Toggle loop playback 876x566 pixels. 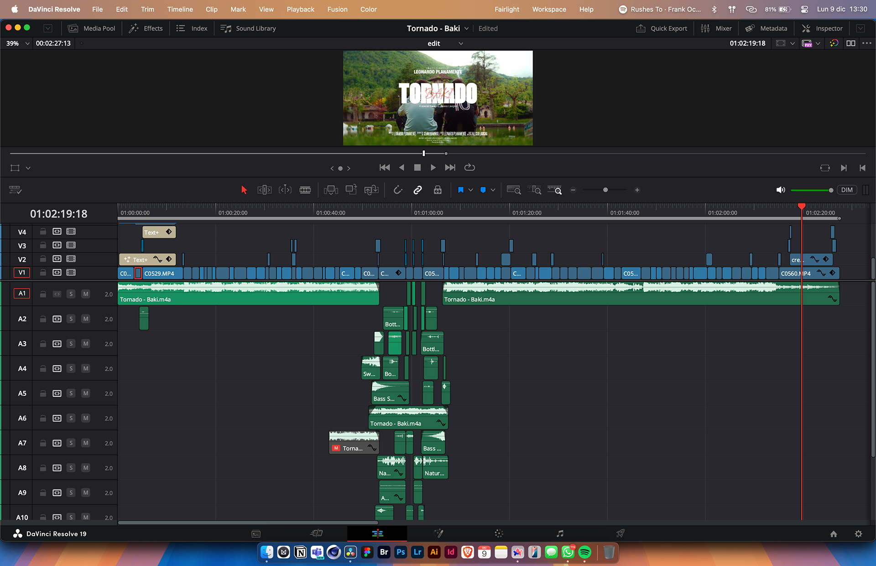click(x=469, y=168)
